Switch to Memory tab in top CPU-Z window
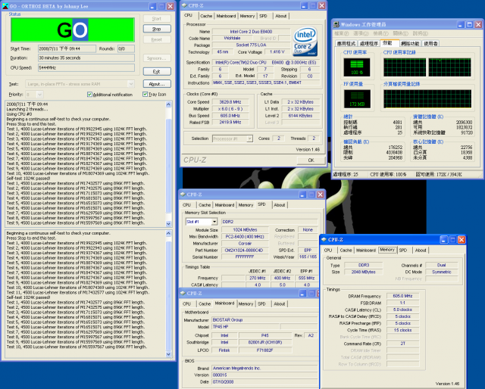The height and width of the screenshot is (389, 485). tap(247, 16)
